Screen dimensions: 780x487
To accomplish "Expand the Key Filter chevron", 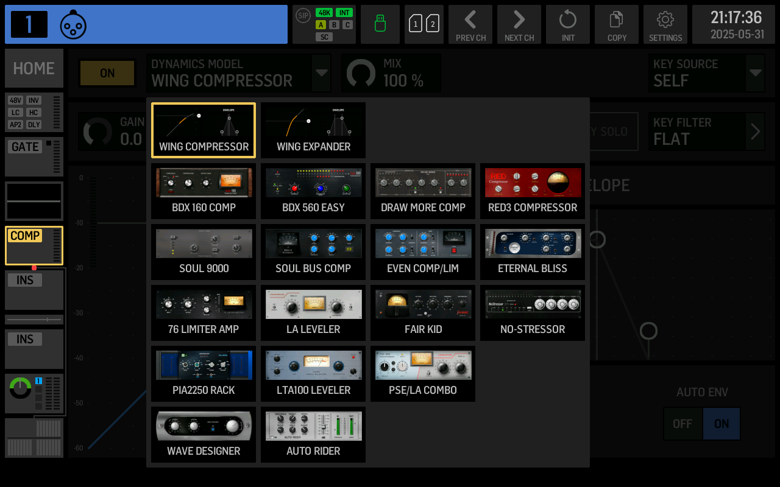I will (755, 131).
